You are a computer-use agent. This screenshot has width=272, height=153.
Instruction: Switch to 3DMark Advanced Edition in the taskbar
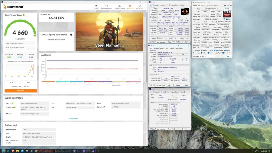[x=63, y=151]
